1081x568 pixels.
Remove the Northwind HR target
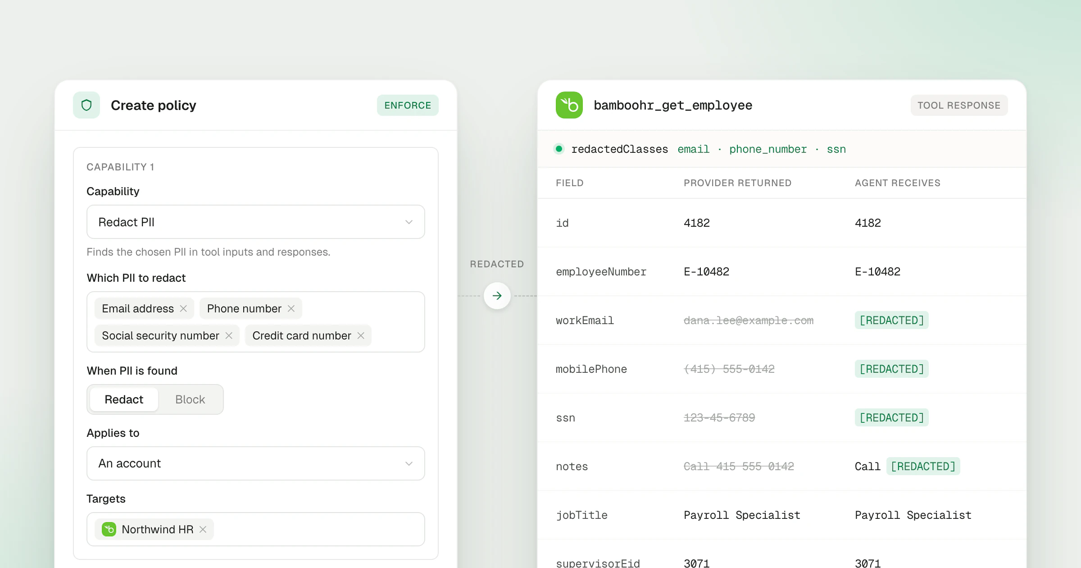[203, 529]
